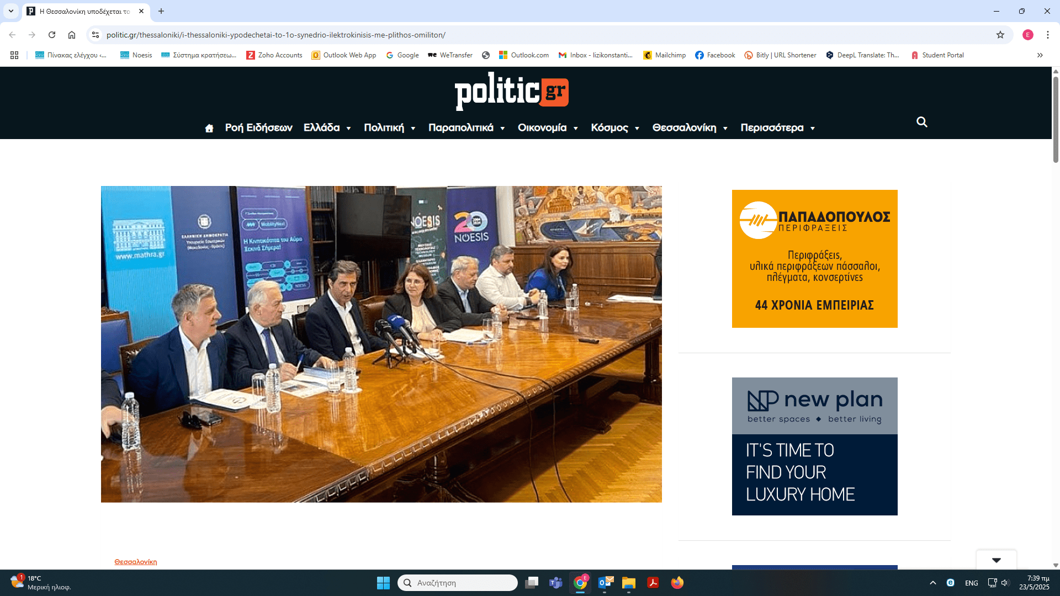Click the Firefox taskbar icon
This screenshot has height=596, width=1060.
(x=677, y=583)
